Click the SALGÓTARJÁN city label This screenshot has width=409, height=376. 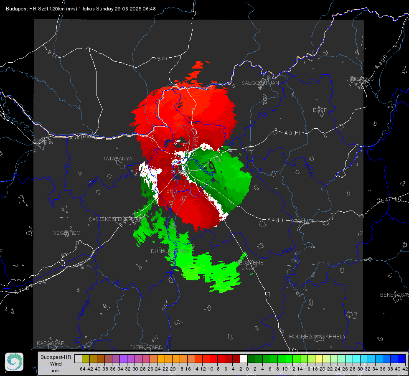pos(260,83)
